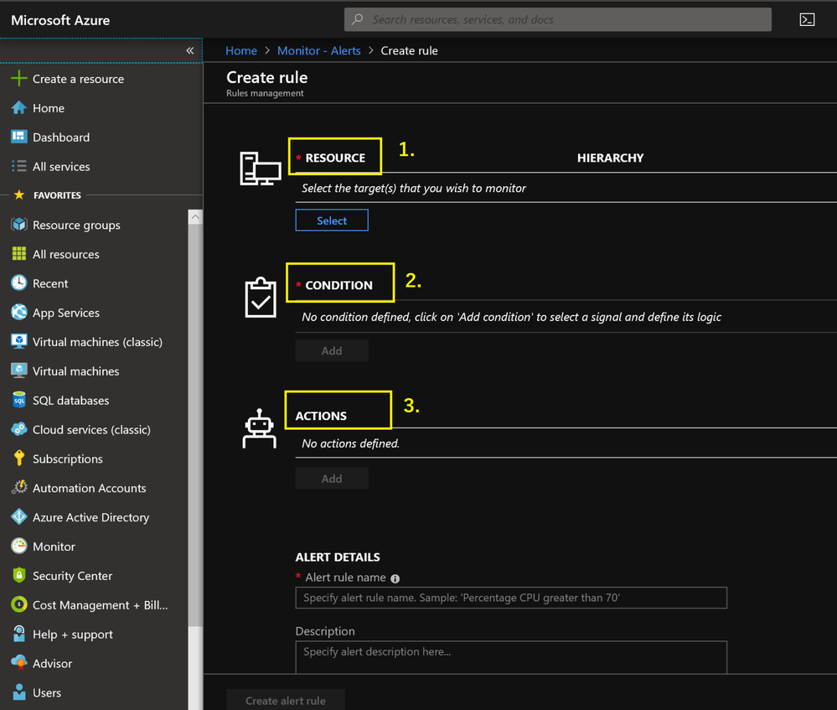The image size is (837, 710).
Task: Collapse the sidebar with double chevron
Action: pyautogui.click(x=189, y=51)
